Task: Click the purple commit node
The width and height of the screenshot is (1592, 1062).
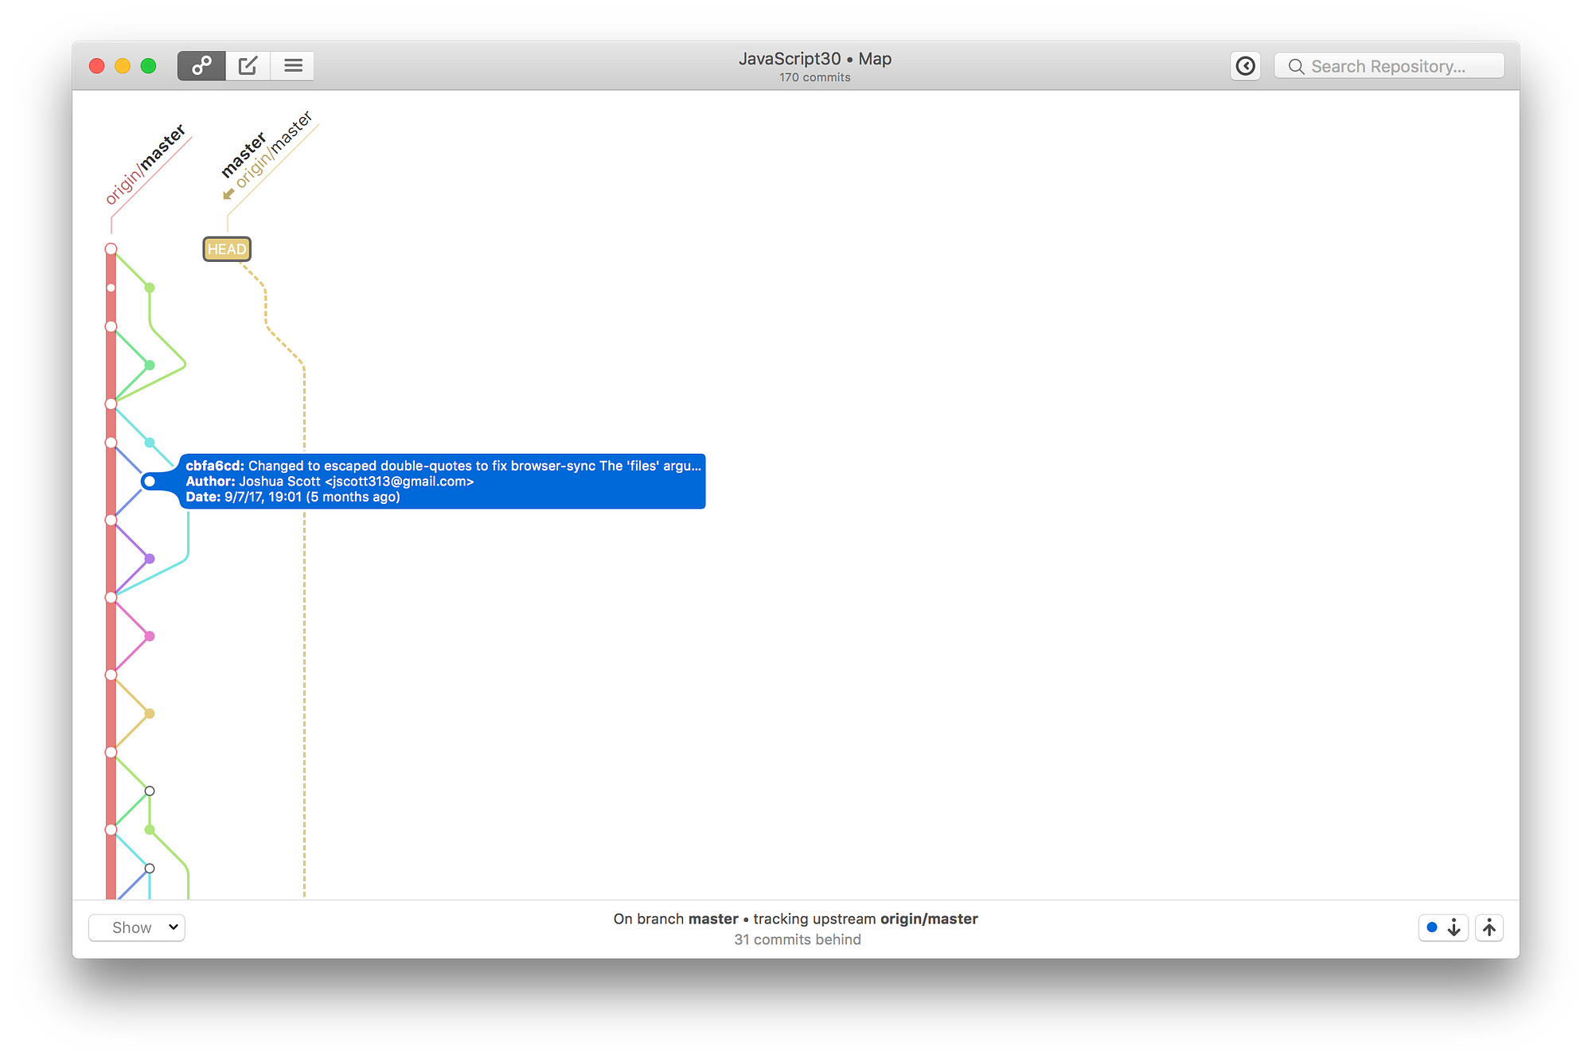Action: click(150, 559)
